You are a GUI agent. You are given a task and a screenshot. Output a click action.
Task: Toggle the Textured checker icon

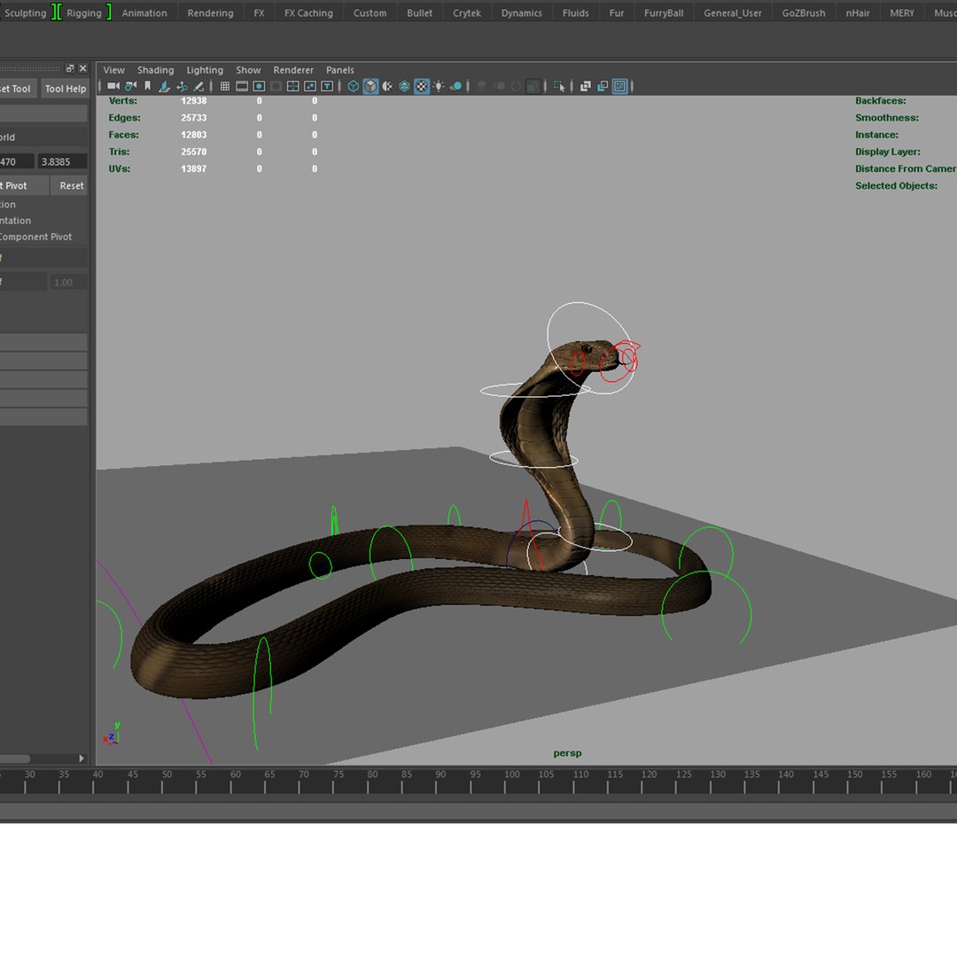pyautogui.click(x=422, y=86)
